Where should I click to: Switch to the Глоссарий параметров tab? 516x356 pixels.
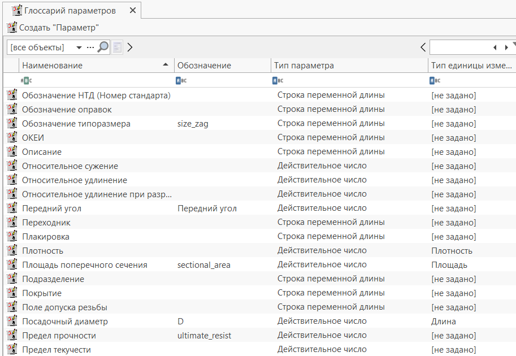click(x=70, y=10)
